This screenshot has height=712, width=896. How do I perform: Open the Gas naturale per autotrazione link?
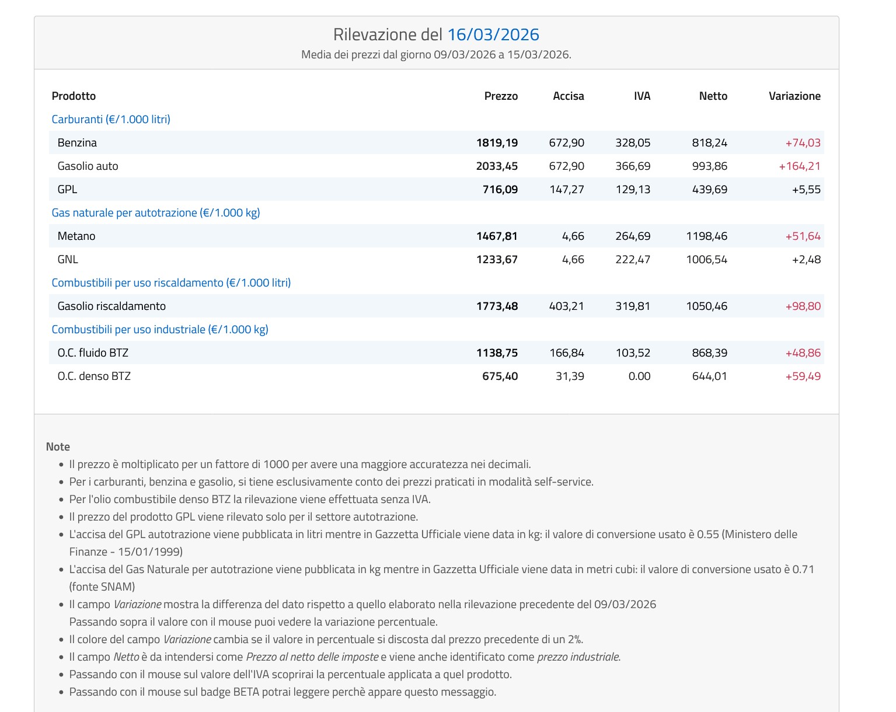click(x=156, y=212)
